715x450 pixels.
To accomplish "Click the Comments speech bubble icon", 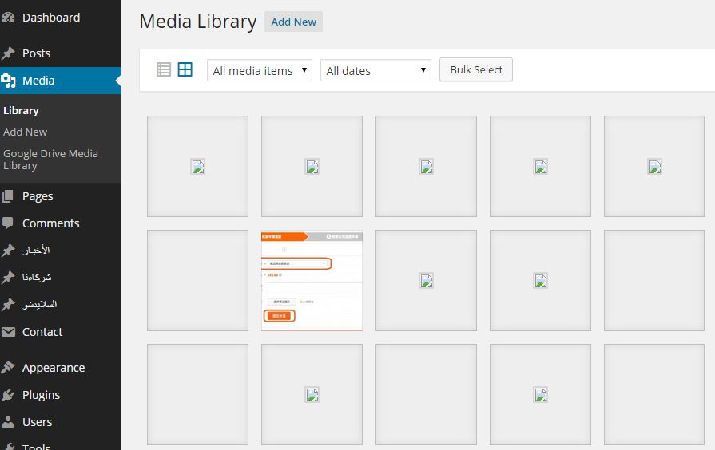I will coord(9,223).
